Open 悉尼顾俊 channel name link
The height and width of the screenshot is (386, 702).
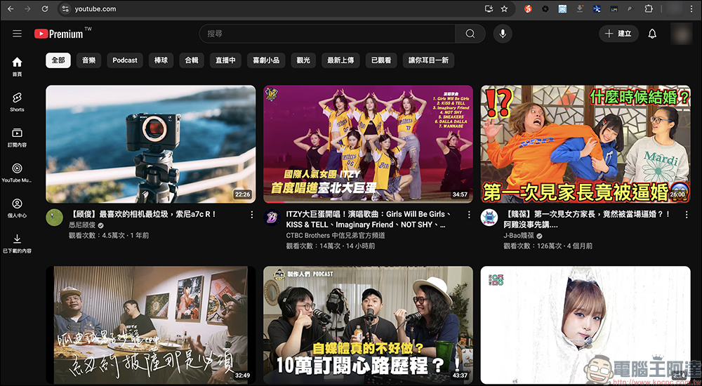[x=82, y=225]
